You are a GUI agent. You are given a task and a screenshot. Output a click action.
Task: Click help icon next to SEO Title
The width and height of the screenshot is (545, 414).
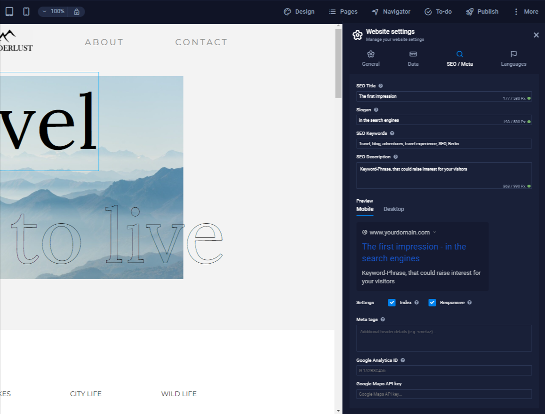click(381, 86)
